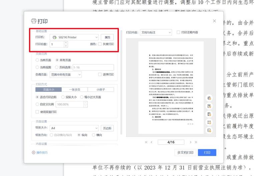Screen dimensions: 267x176
Task: Choose 当前视图 radio option
Action: [37, 67]
